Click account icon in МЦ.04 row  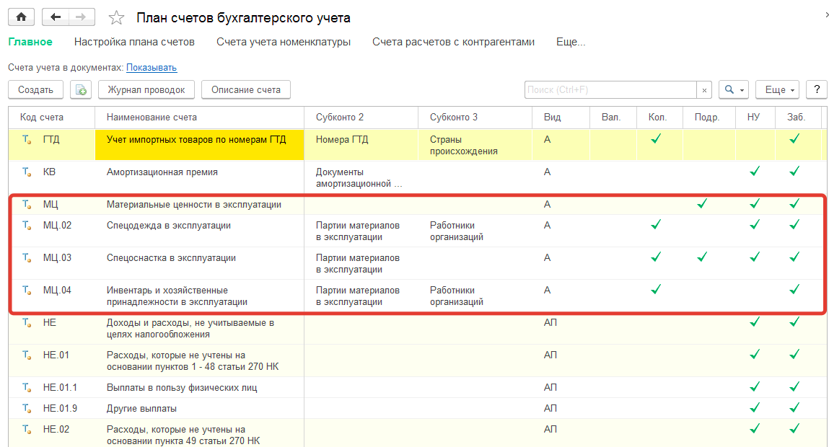(x=27, y=290)
